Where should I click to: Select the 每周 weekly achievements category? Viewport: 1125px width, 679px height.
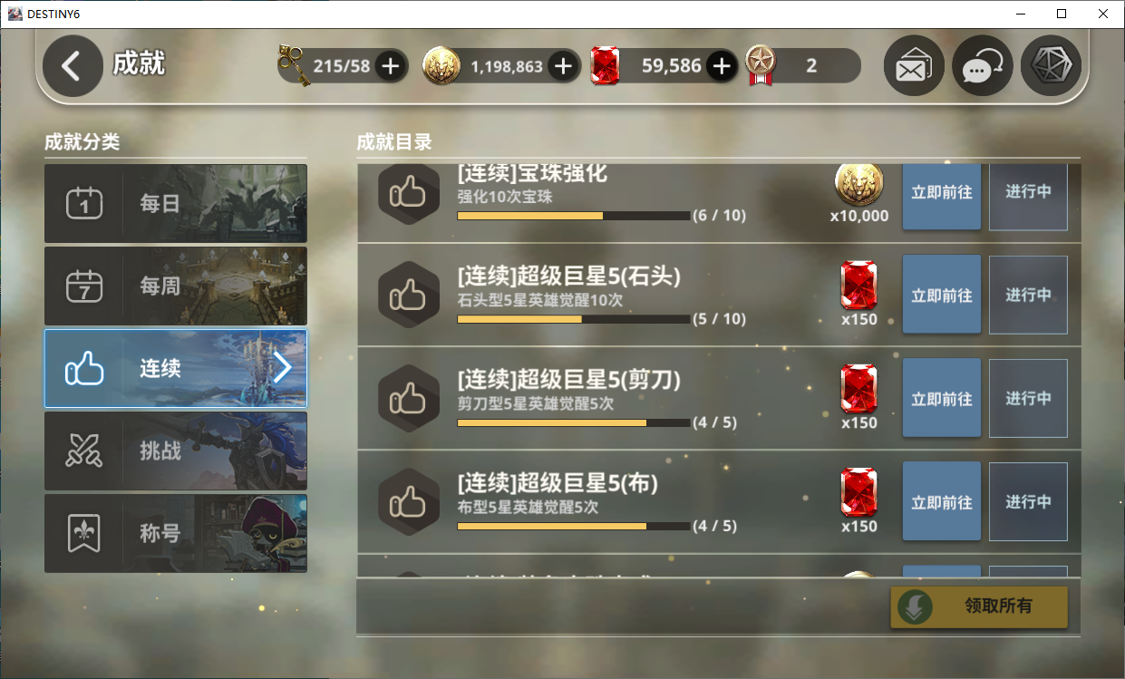coord(176,286)
